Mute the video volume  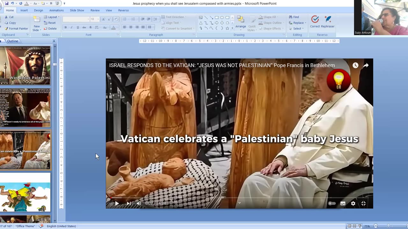point(139,203)
